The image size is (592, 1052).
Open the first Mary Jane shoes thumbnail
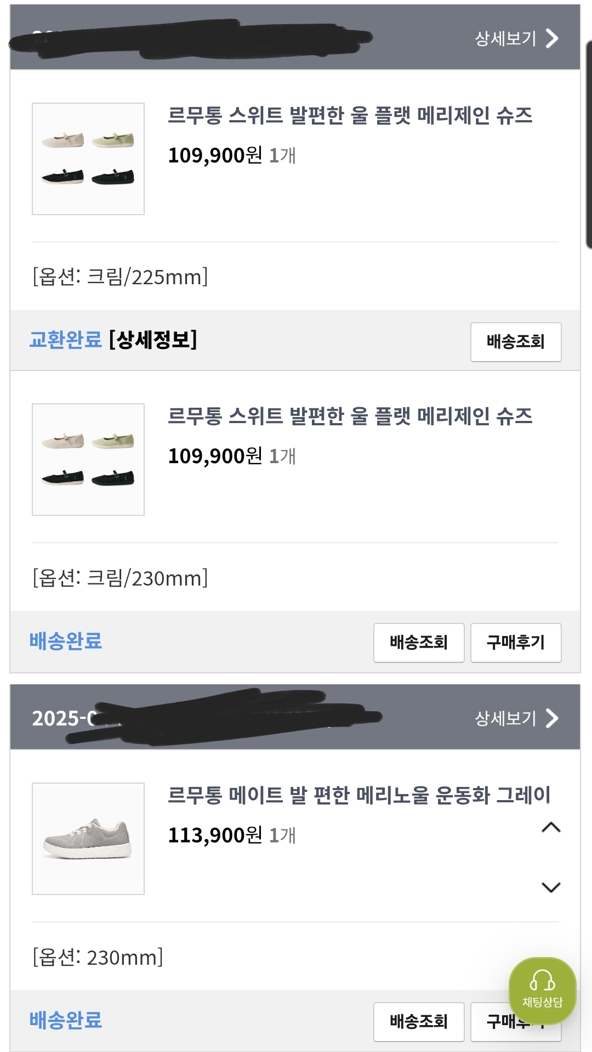(88, 159)
